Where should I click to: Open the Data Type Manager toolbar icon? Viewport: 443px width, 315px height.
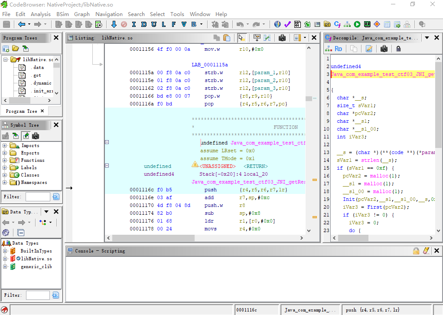[x=327, y=24]
